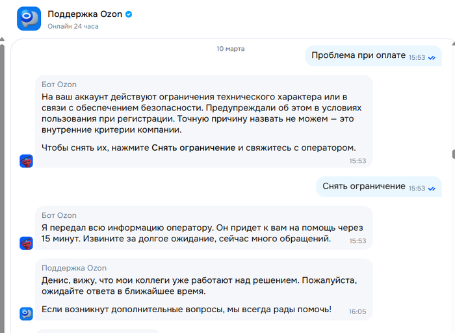Click the 16:05 timestamp on the support message
The height and width of the screenshot is (333, 455).
tap(357, 312)
